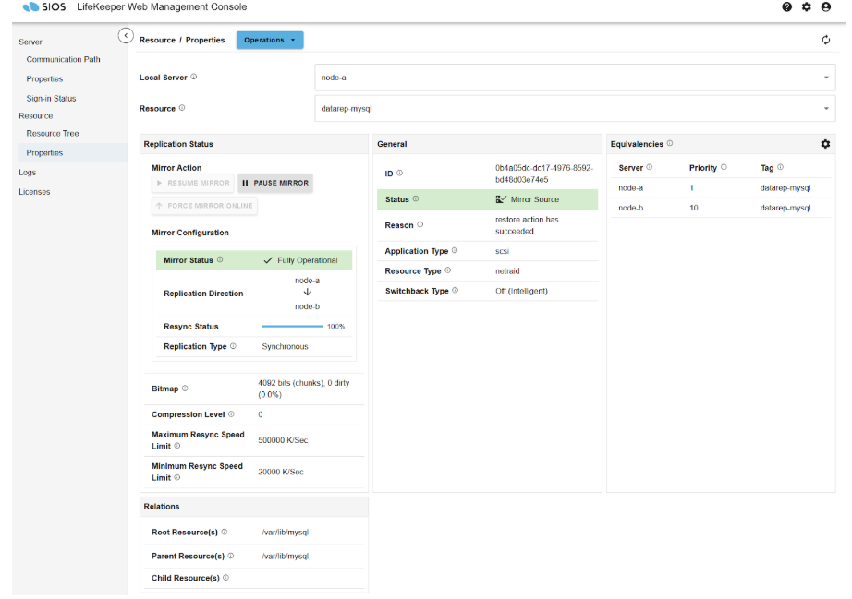Collapse the sidebar with the chevron button
This screenshot has width=852, height=599.
click(x=126, y=36)
